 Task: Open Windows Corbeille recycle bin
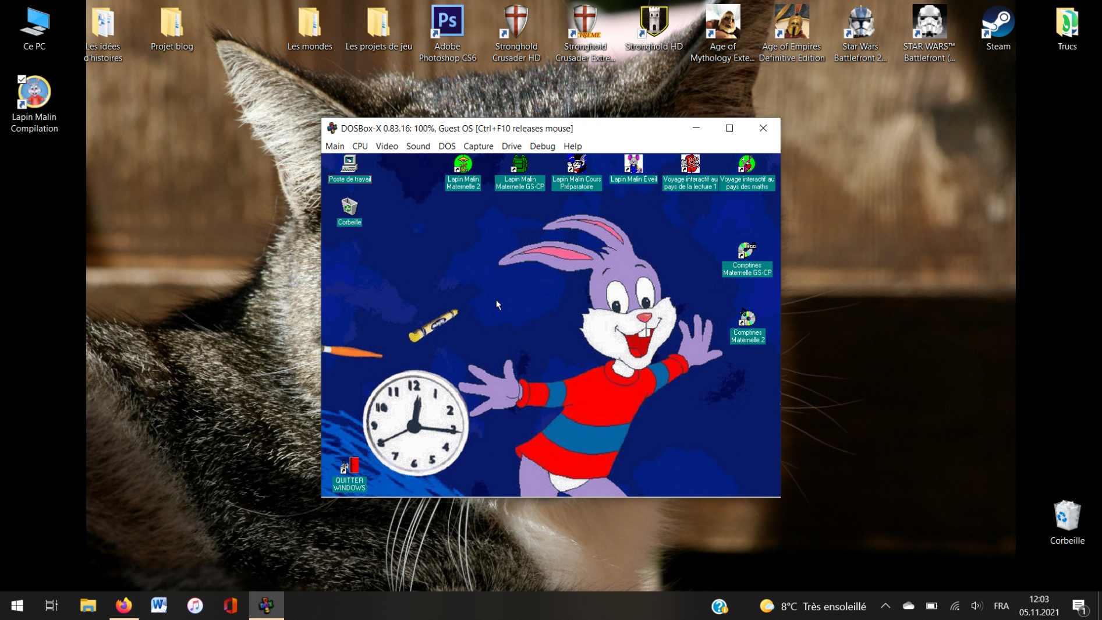click(1067, 523)
